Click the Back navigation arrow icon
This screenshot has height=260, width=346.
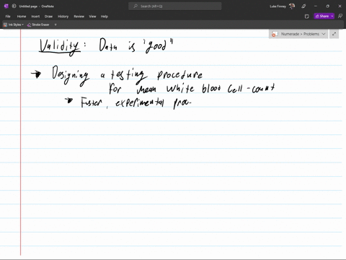pos(14,6)
